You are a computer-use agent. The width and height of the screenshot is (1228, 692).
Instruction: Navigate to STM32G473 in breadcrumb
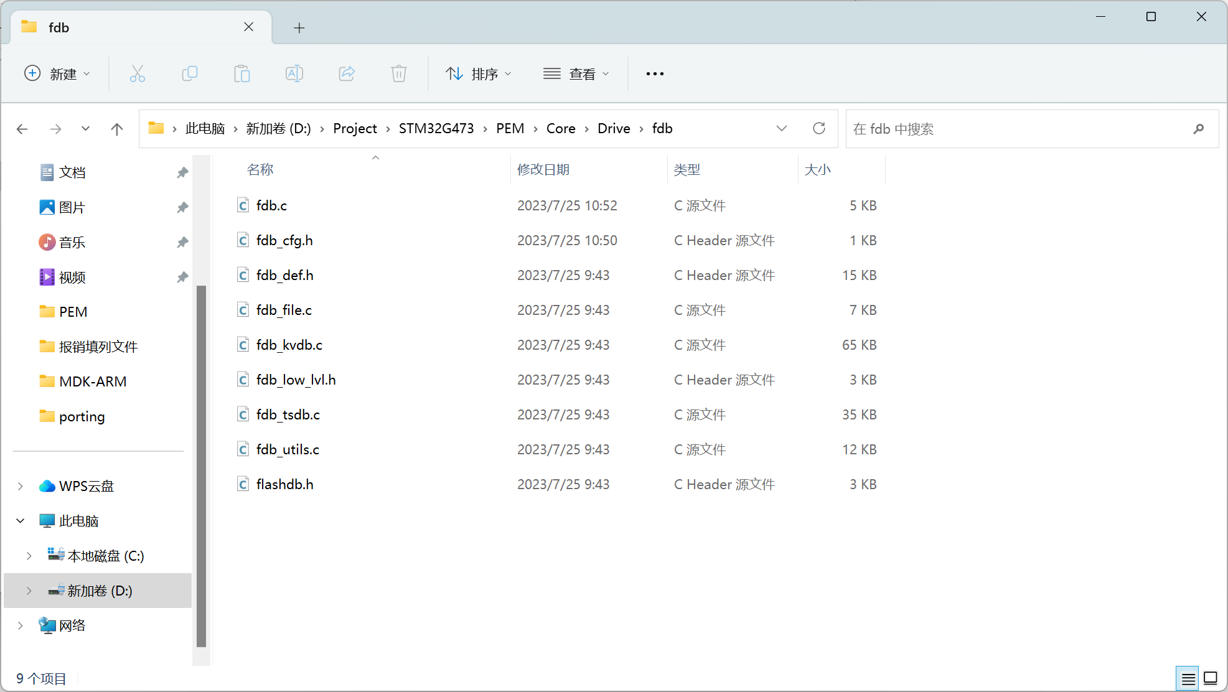pyautogui.click(x=436, y=128)
